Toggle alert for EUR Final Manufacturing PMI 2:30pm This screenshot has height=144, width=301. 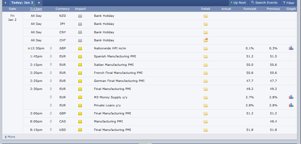(x=51, y=89)
